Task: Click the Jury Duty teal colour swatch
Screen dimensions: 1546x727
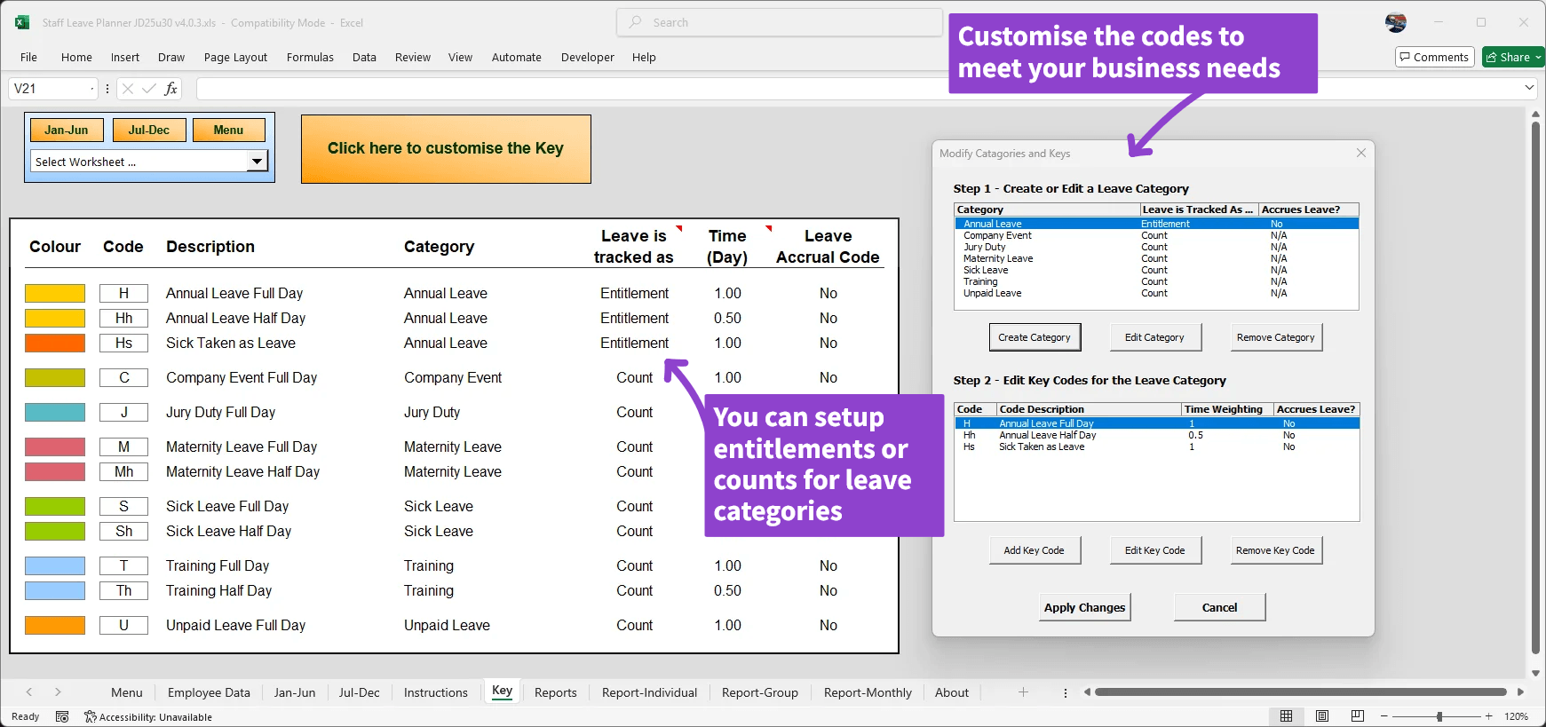Action: pos(55,412)
